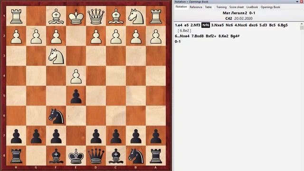
Task: Go to the mating move Bg4#
Action: [x=235, y=36]
